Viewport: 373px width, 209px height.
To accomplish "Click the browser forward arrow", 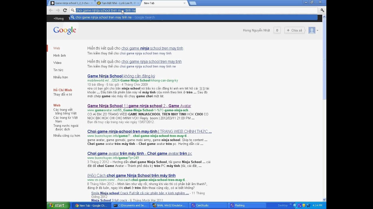I will 58,10.
